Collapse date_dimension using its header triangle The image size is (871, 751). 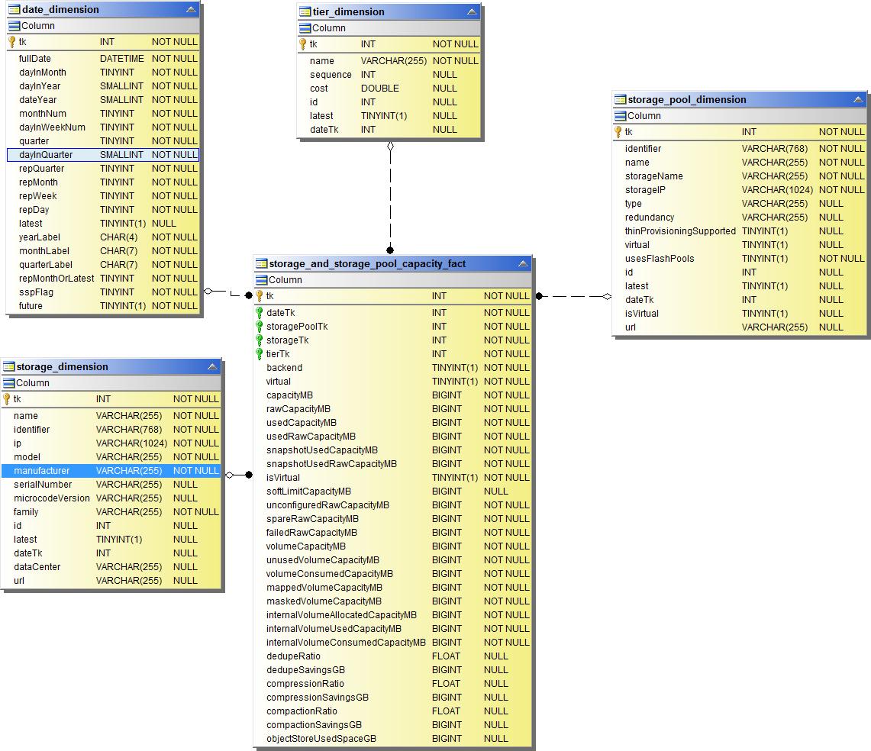[191, 9]
